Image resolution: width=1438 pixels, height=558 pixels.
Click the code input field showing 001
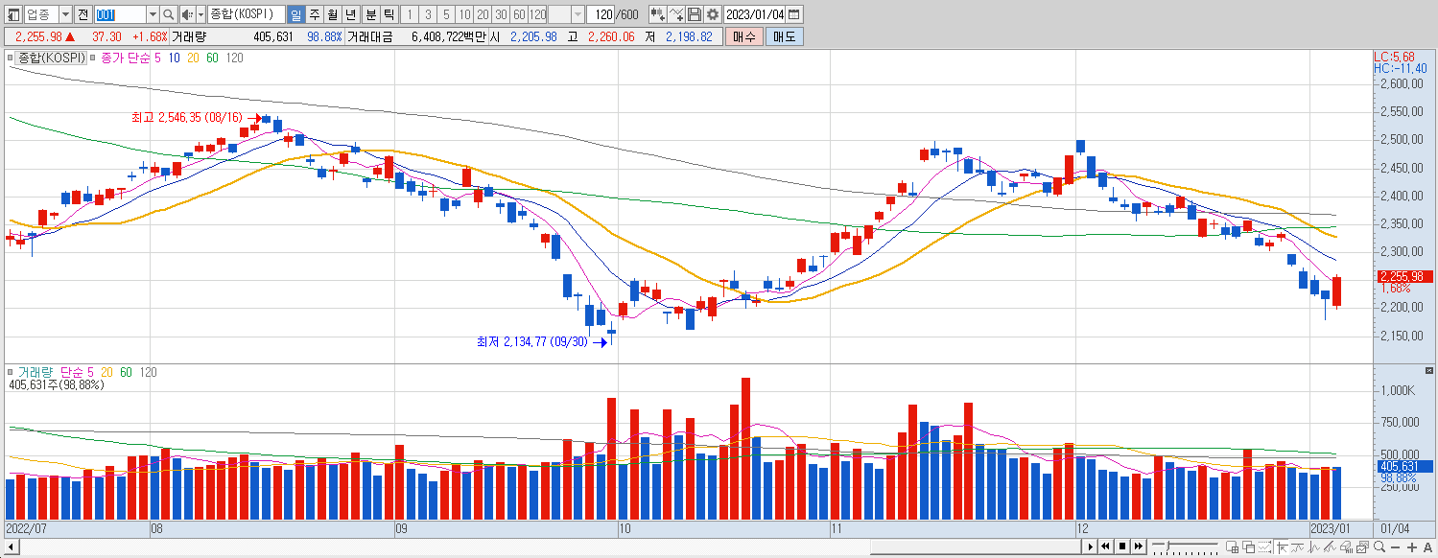(x=120, y=14)
